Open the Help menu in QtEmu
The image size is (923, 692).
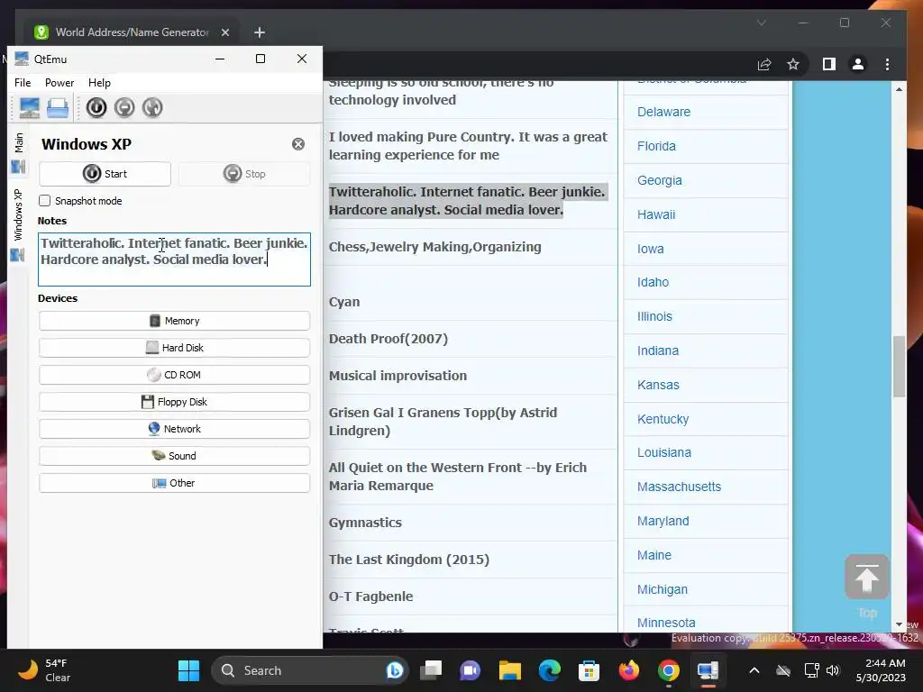pyautogui.click(x=99, y=83)
